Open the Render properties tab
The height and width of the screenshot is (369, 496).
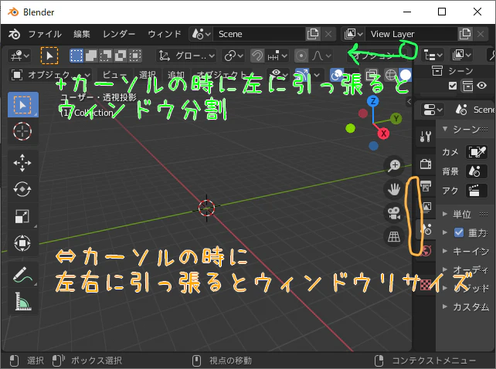426,164
